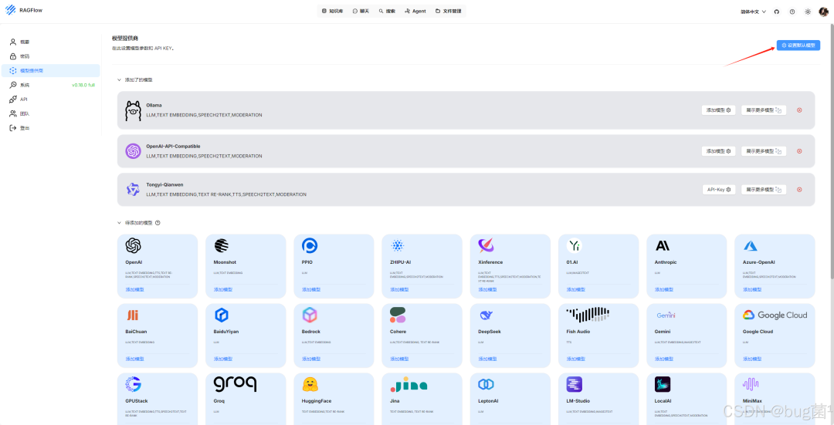This screenshot has height=425, width=834.
Task: Delete the OpenAI-API-Compatible provider via its red icon
Action: (799, 151)
